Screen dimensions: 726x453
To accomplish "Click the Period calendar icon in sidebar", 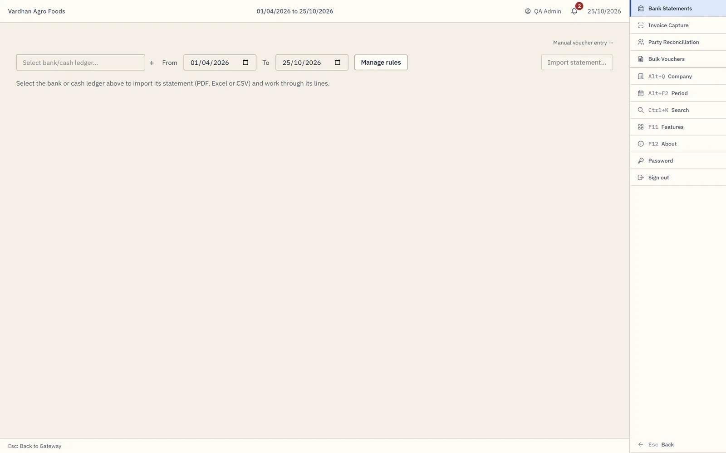I will click(641, 93).
